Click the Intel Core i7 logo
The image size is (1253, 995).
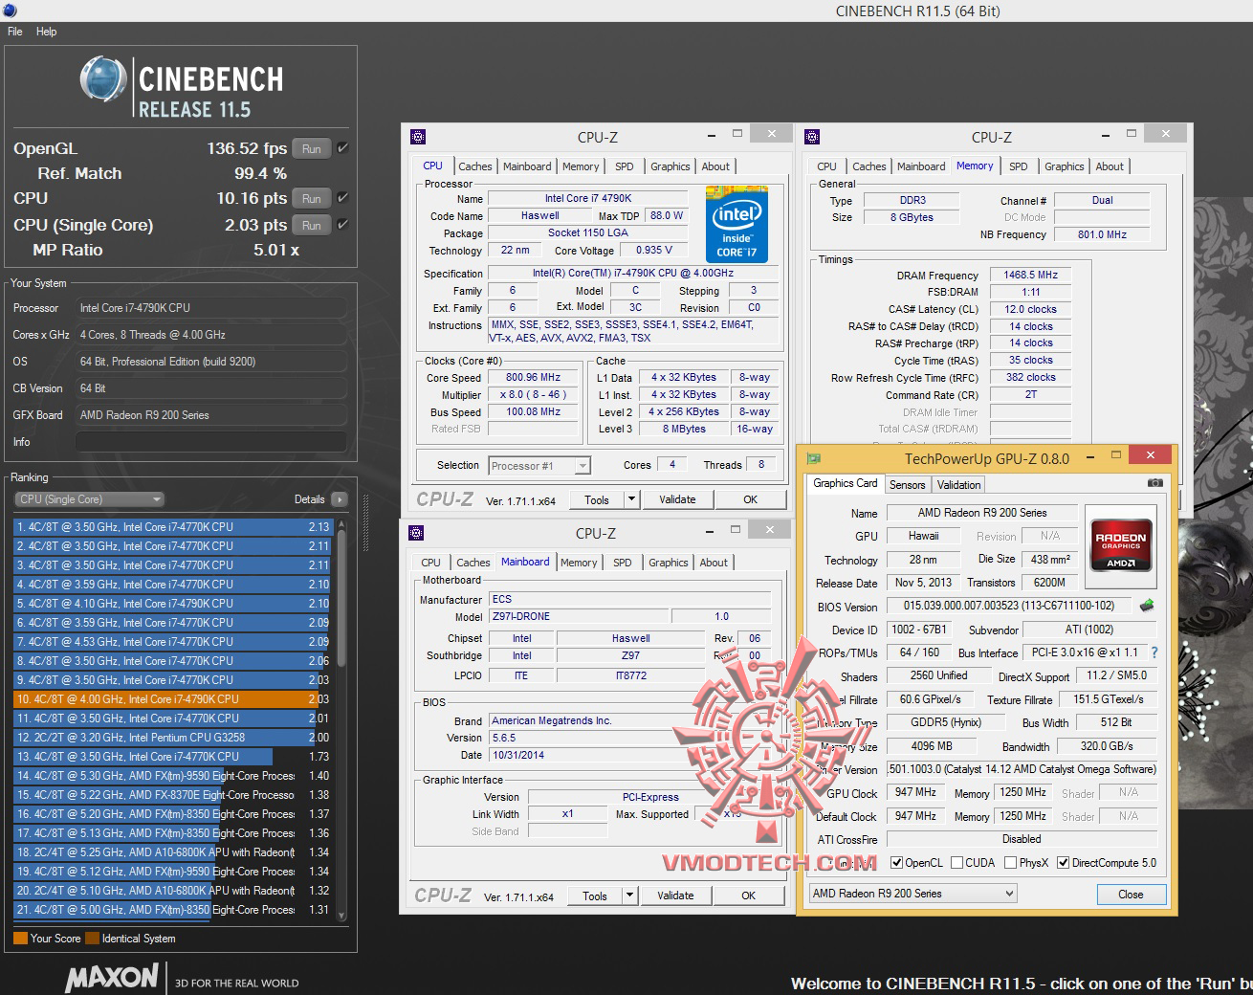point(736,223)
